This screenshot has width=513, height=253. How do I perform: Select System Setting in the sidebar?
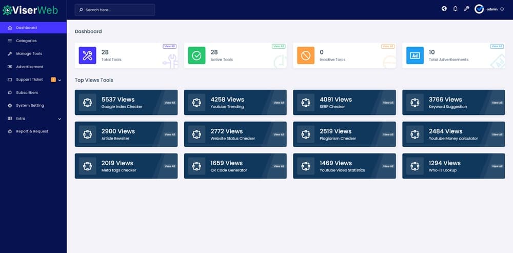click(30, 105)
